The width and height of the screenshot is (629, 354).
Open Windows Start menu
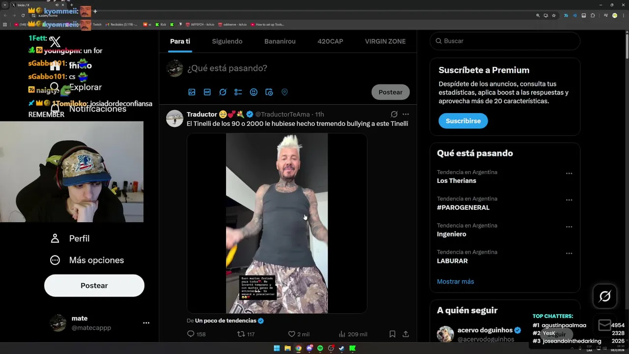[277, 348]
